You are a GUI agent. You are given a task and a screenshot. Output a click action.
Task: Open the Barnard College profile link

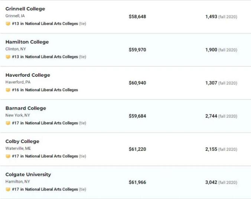(26, 108)
